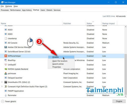Click the UniKeyNT startup icon
127x105 pixels.
(x=6, y=65)
